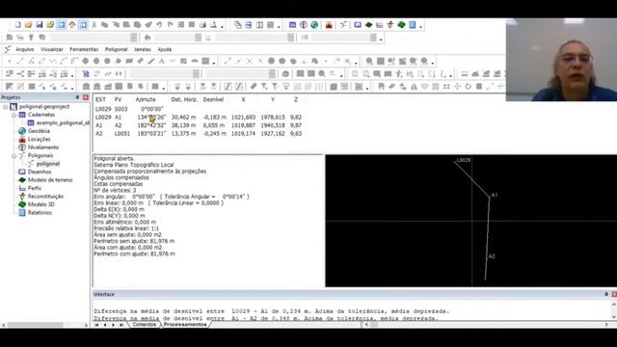The image size is (617, 347).
Task: Select Locações in project tree
Action: pyautogui.click(x=39, y=139)
